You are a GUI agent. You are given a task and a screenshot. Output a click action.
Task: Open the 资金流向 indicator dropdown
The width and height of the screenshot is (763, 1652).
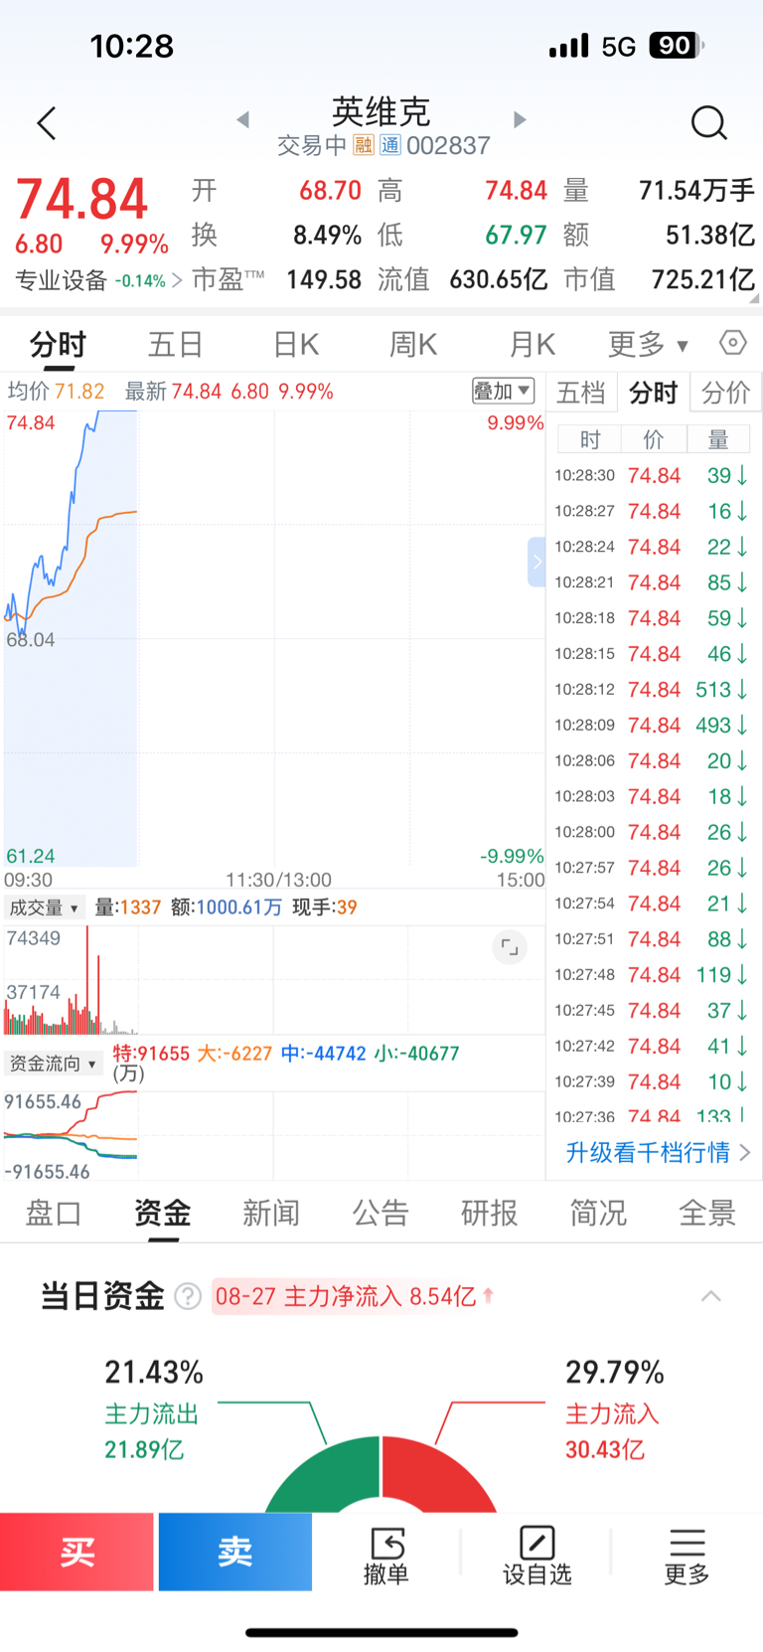click(53, 1064)
